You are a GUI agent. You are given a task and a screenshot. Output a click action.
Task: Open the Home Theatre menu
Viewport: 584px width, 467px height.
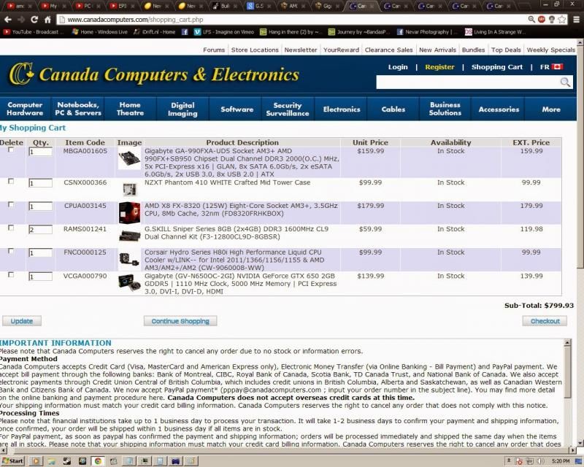coord(130,109)
